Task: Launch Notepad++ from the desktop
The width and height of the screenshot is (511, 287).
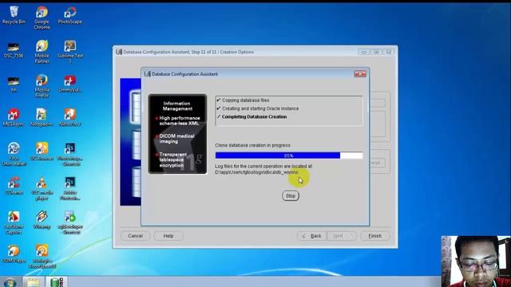Action: coord(42,118)
